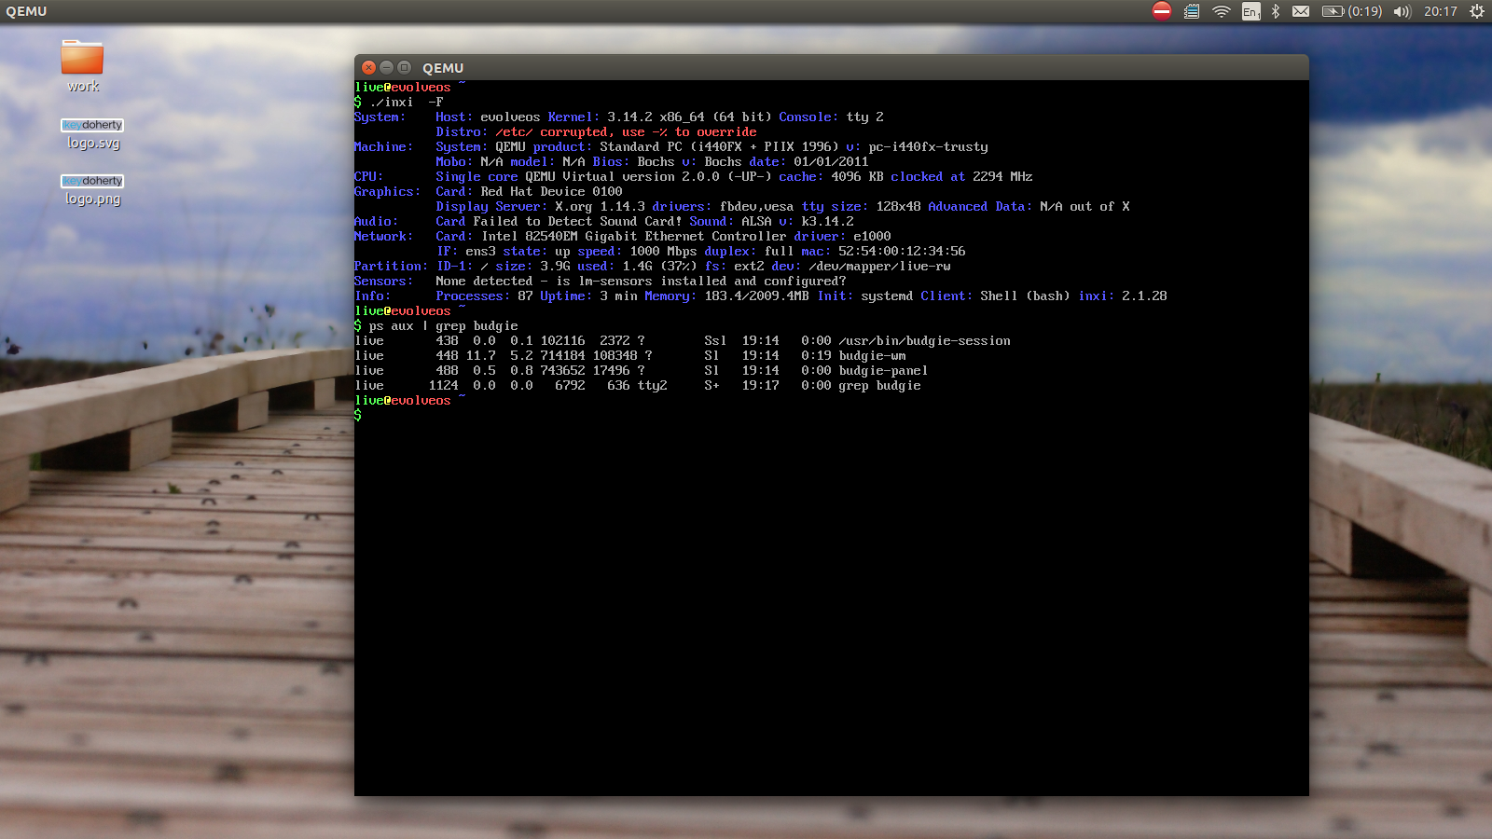Open the session gear menu
The image size is (1492, 839).
pos(1476,11)
